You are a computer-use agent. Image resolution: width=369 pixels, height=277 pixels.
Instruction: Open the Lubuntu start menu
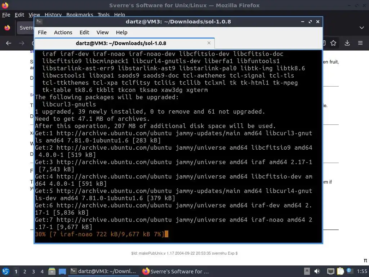coord(6,271)
